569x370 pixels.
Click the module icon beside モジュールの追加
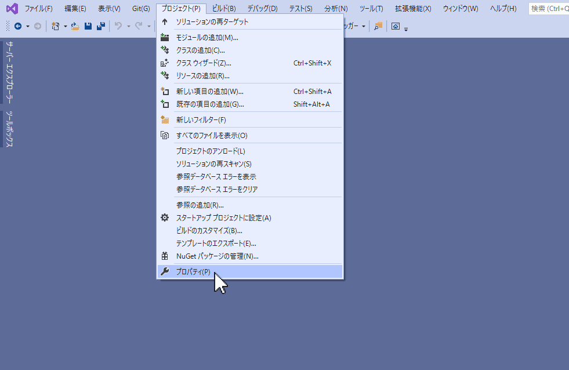[x=165, y=37]
